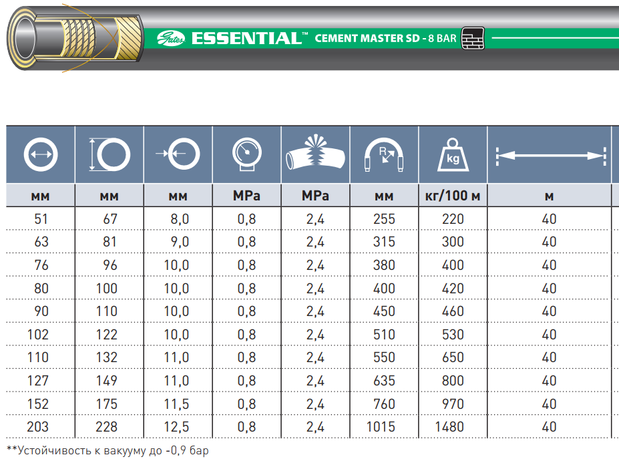This screenshot has height=459, width=619.
Task: Click outer diameter value 67
Action: 110,219
